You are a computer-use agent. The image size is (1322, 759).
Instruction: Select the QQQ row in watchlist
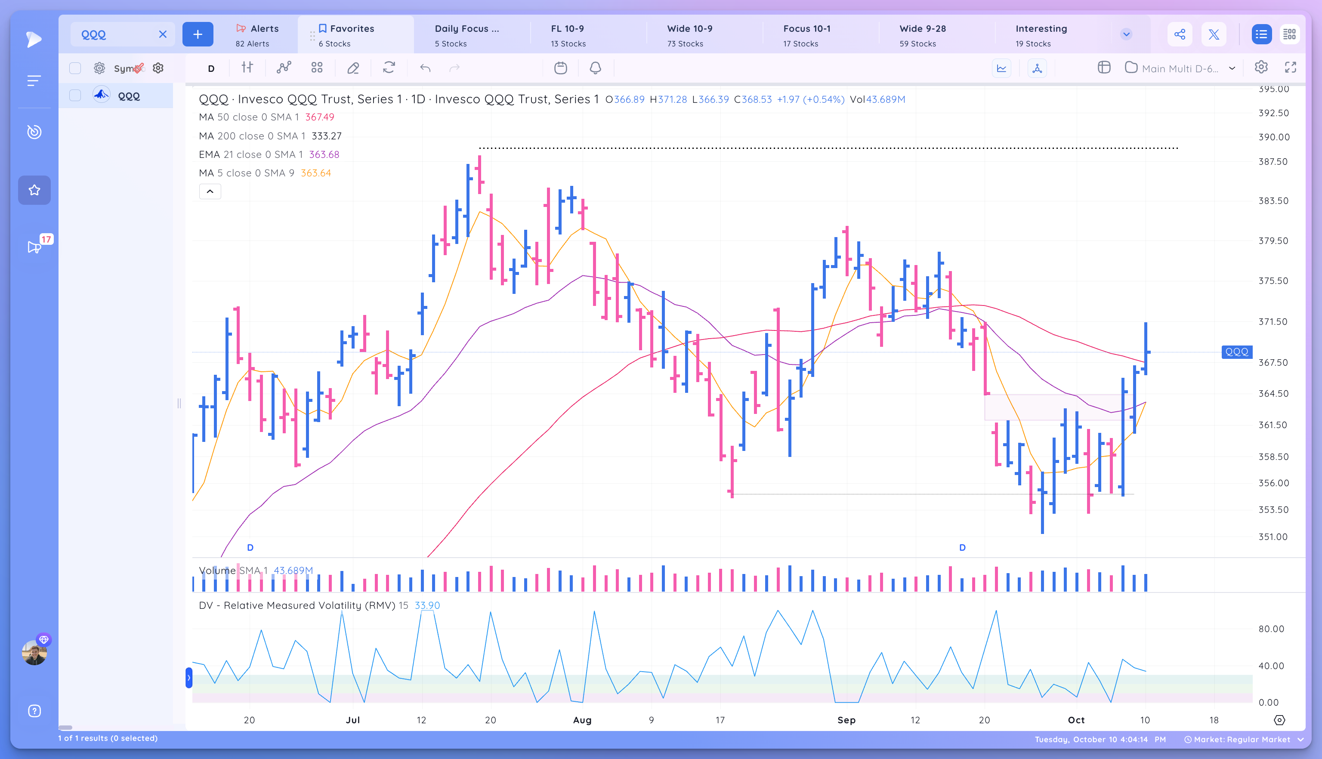(x=116, y=96)
